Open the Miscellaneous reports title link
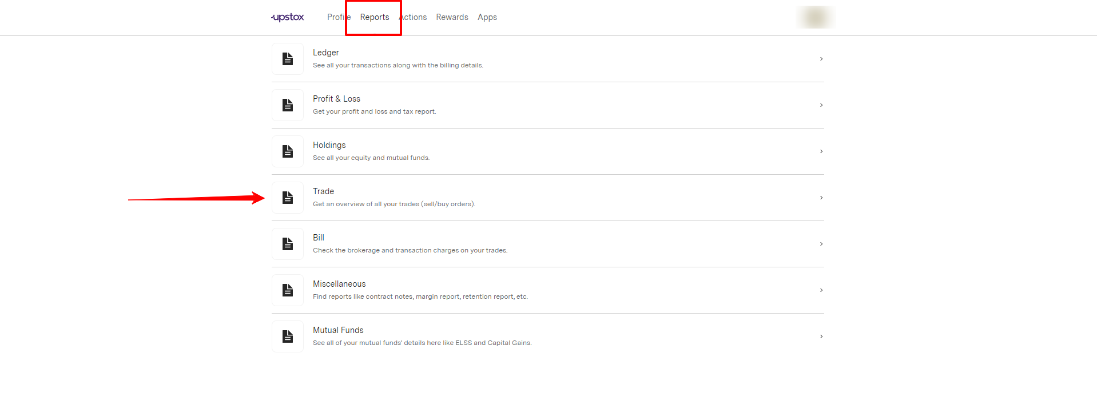This screenshot has width=1097, height=413. pyautogui.click(x=339, y=284)
